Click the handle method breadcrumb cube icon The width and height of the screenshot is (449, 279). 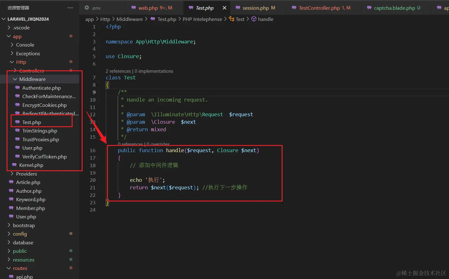coord(254,19)
